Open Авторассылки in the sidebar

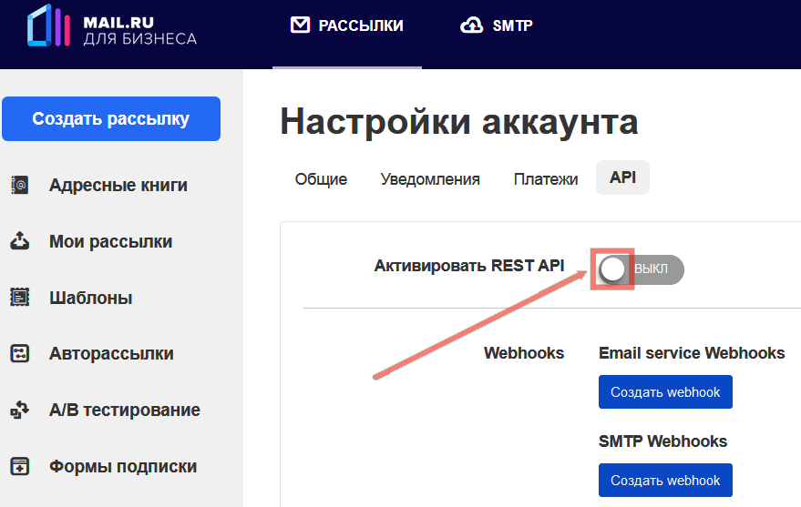[111, 353]
